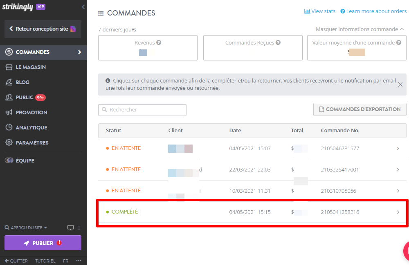Click the info icon in the banner

coord(108,81)
